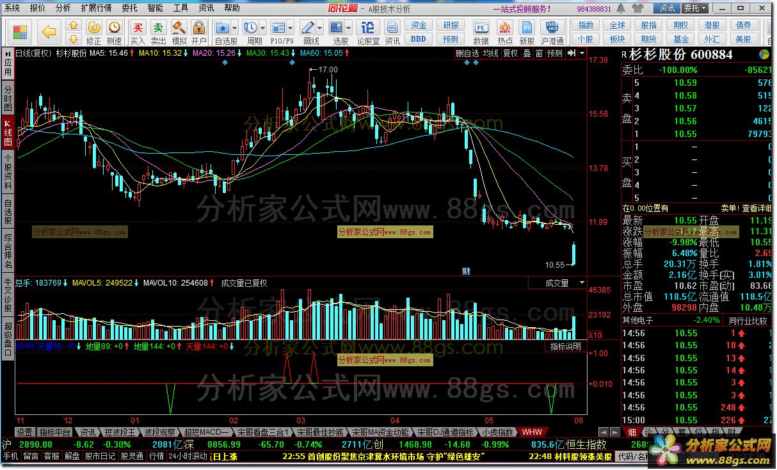This screenshot has height=470, width=777.
Task: Open 开户 account opening lock icon
Action: 199,32
